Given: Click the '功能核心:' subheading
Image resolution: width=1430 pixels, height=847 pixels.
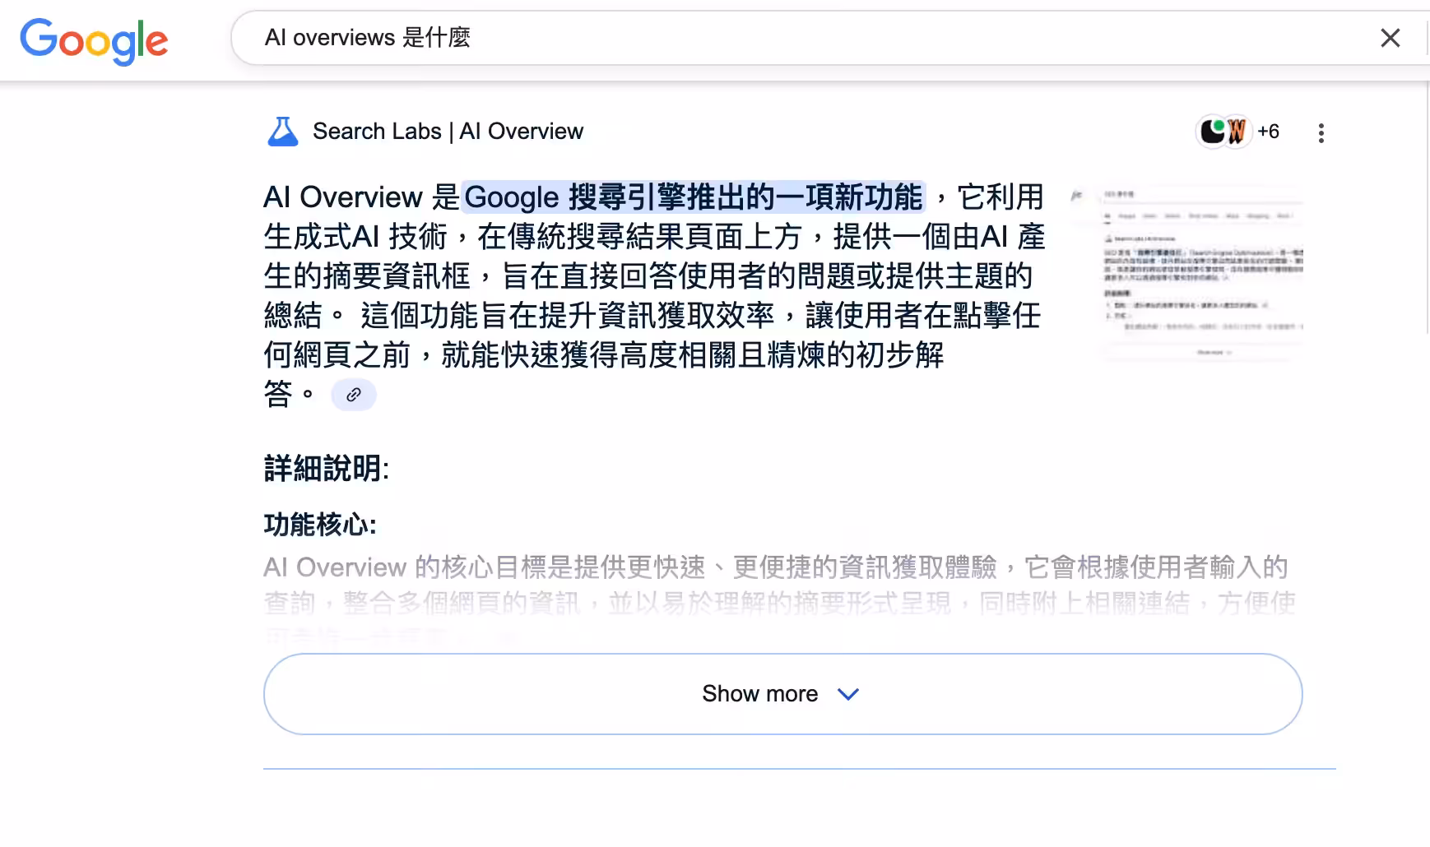Looking at the screenshot, I should pos(320,525).
